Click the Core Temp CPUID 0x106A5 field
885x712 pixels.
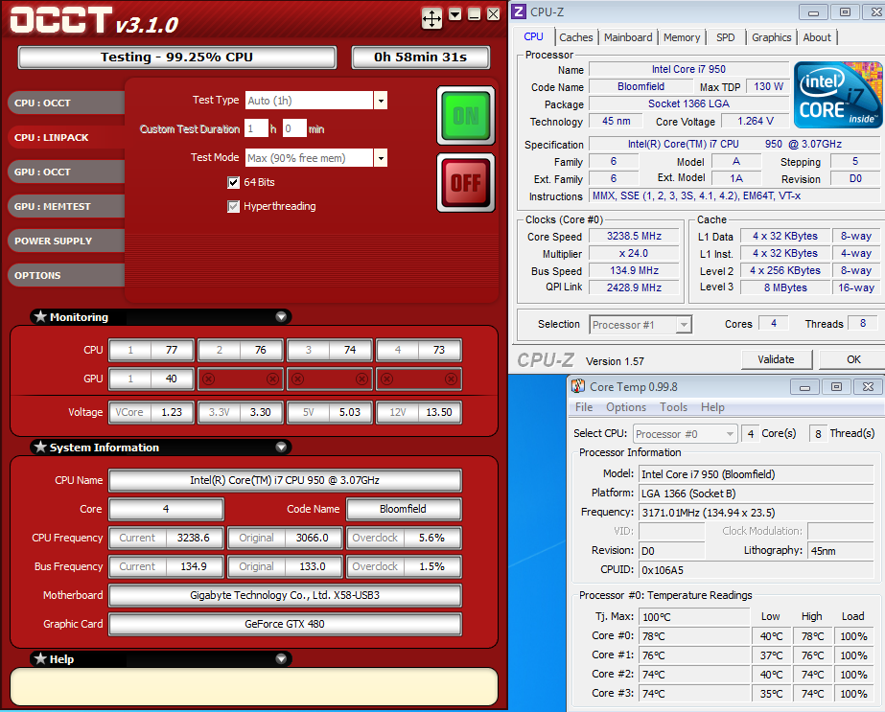pos(757,570)
